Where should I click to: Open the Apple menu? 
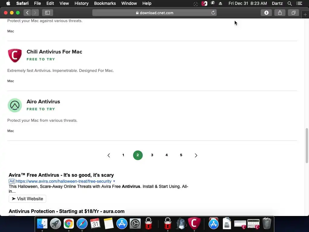point(8,3)
